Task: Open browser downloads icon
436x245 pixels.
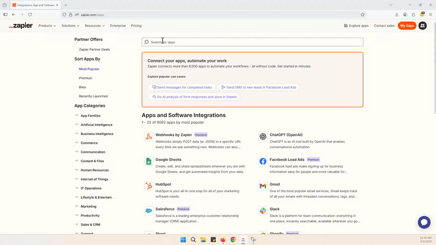Action: [x=397, y=15]
